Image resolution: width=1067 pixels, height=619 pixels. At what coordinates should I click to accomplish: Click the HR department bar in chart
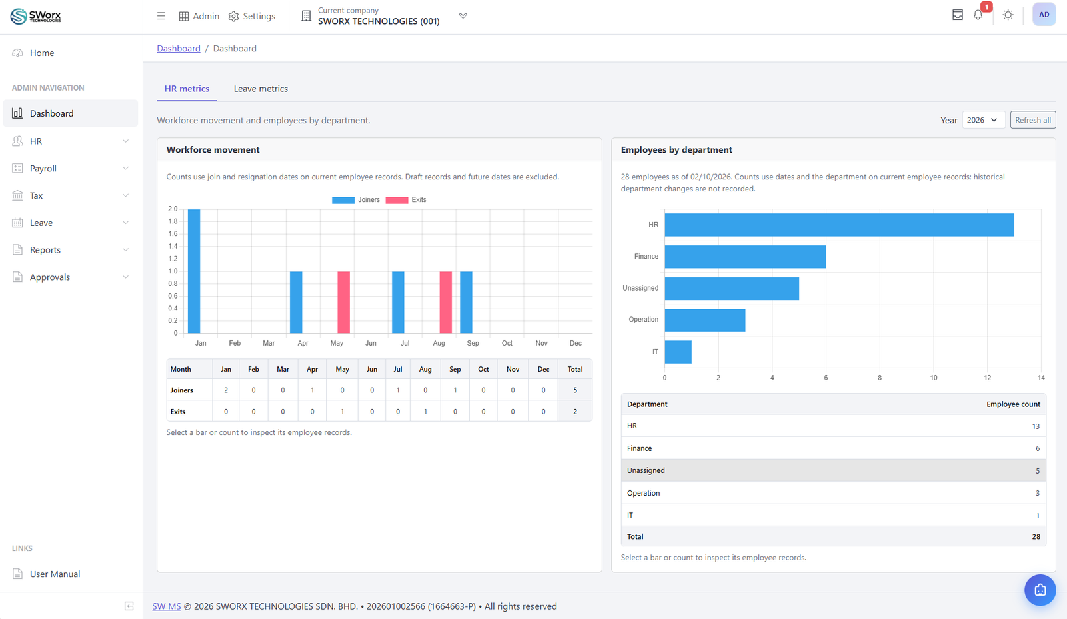coord(839,225)
